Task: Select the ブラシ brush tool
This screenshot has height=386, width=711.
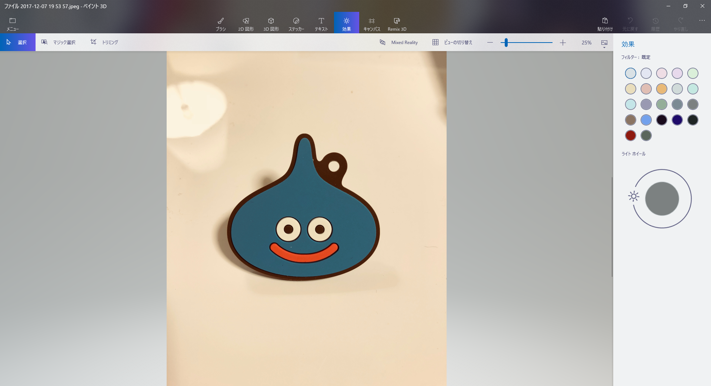Action: click(x=221, y=24)
